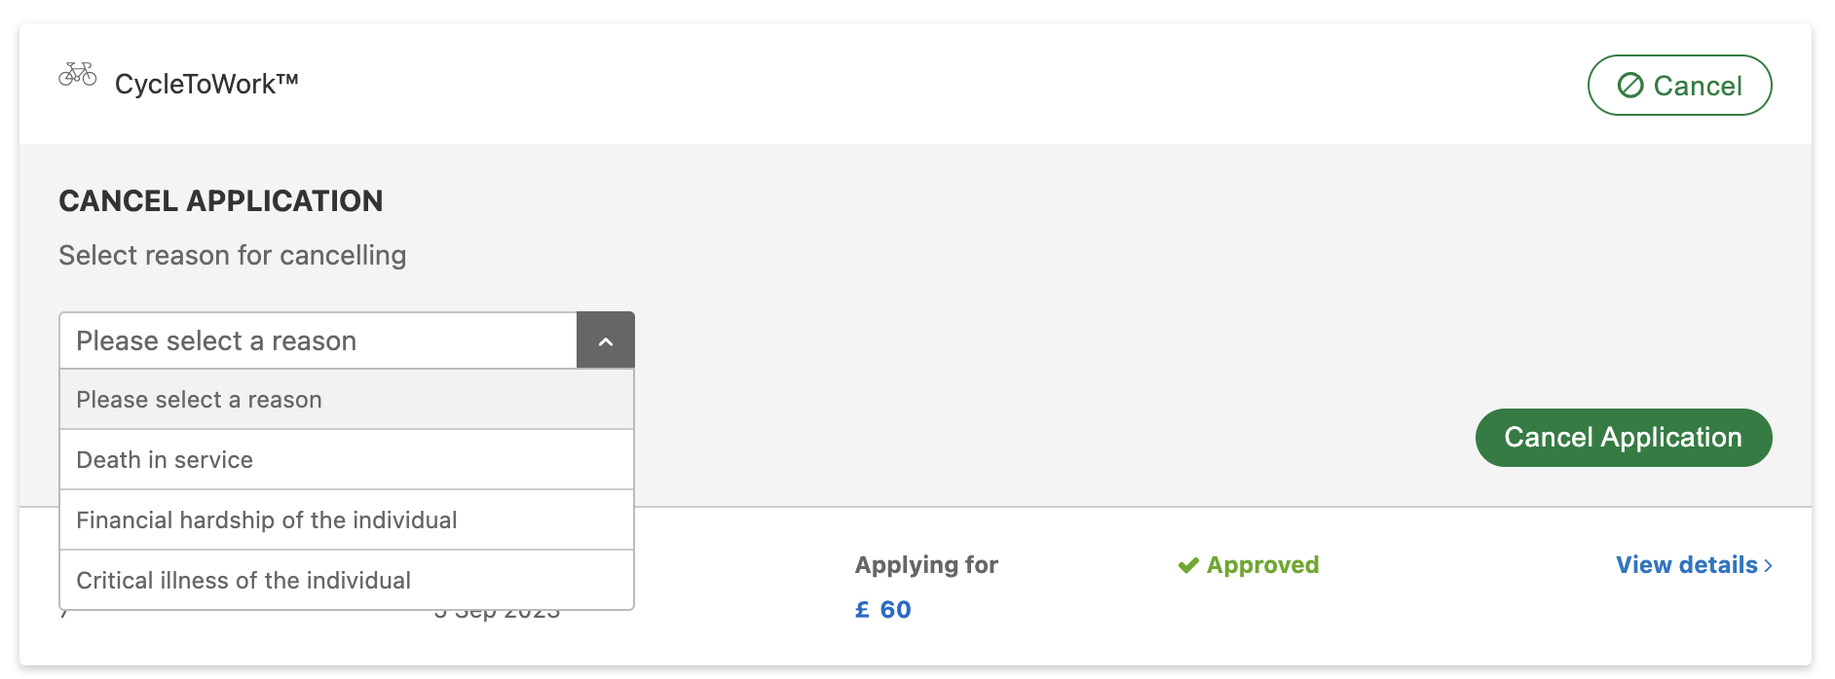Click the CANCEL APPLICATION heading
The width and height of the screenshot is (1835, 679).
pos(221,201)
